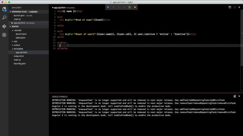Click the closing table tag line 14
The image size is (243, 136).
(x=62, y=48)
